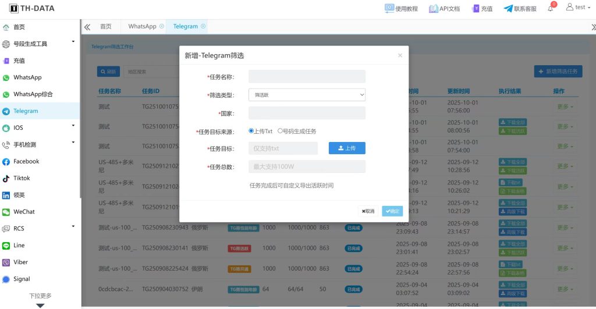Click the 任务目标 txt file field
This screenshot has height=309, width=596.
(283, 148)
